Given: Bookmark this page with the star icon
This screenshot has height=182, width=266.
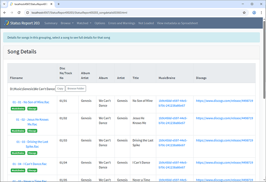Looking at the screenshot, I should coord(244,13).
